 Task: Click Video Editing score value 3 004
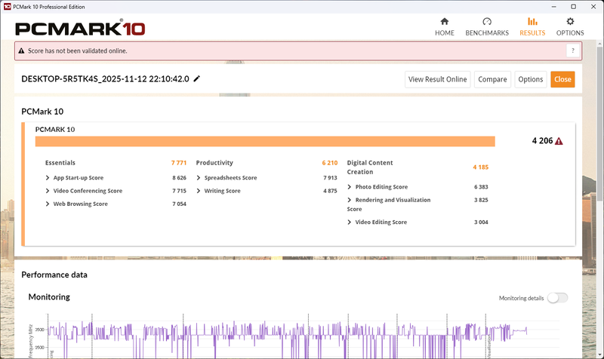481,222
